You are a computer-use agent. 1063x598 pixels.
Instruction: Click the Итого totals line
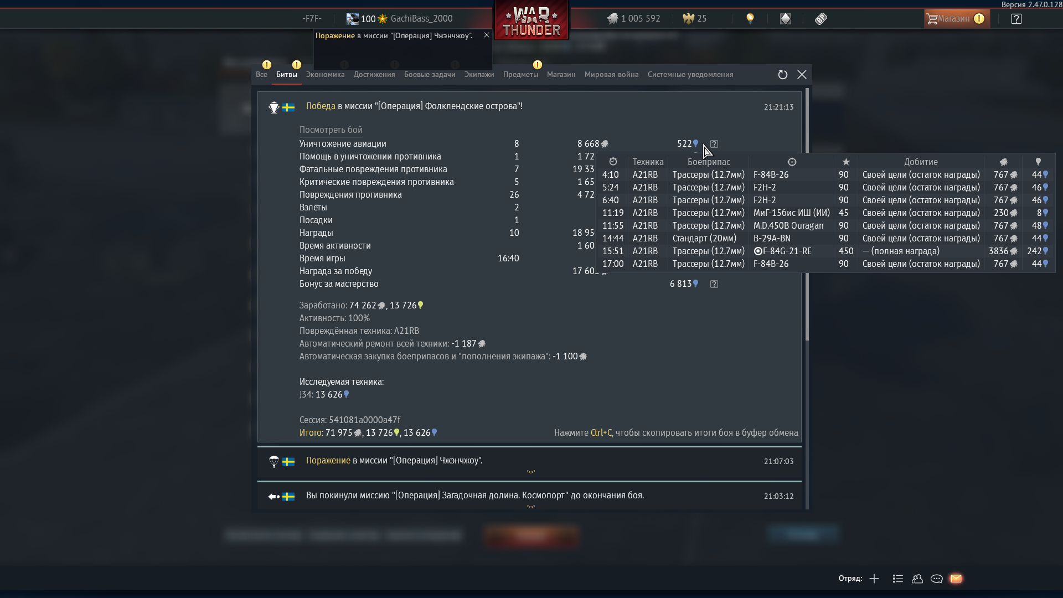coord(368,433)
